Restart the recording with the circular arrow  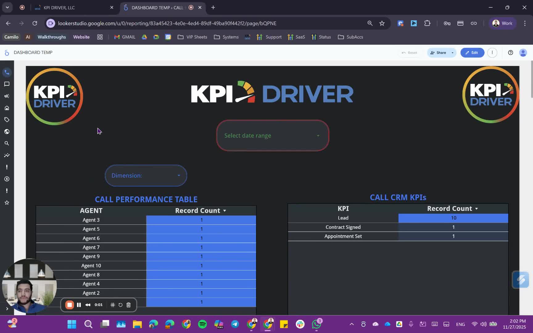point(121,305)
